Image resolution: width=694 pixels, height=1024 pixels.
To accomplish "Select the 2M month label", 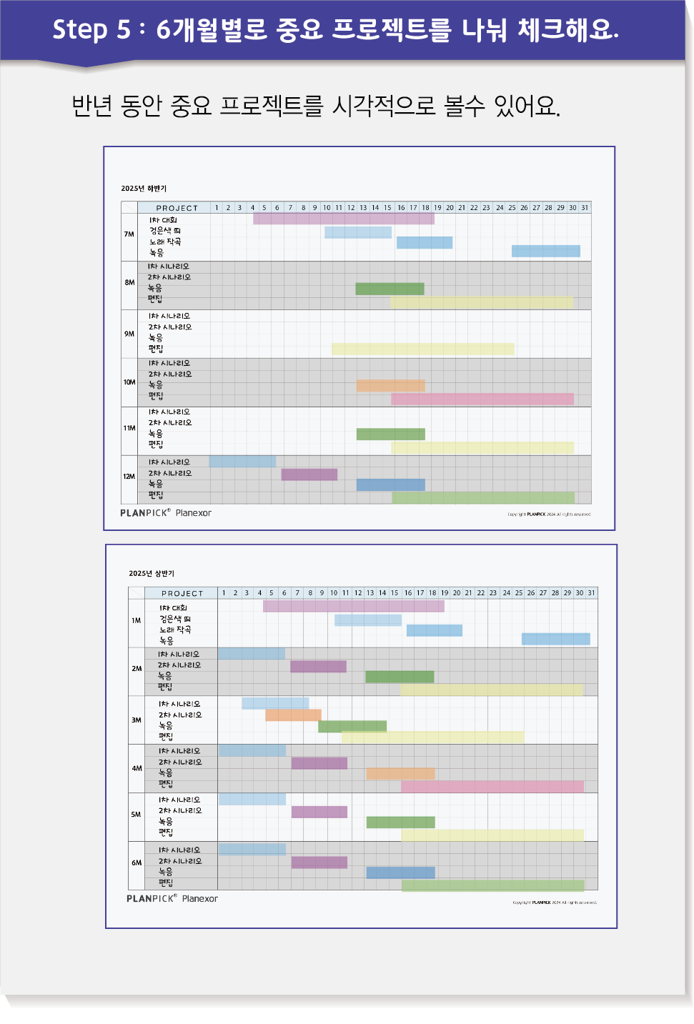I will (x=137, y=669).
